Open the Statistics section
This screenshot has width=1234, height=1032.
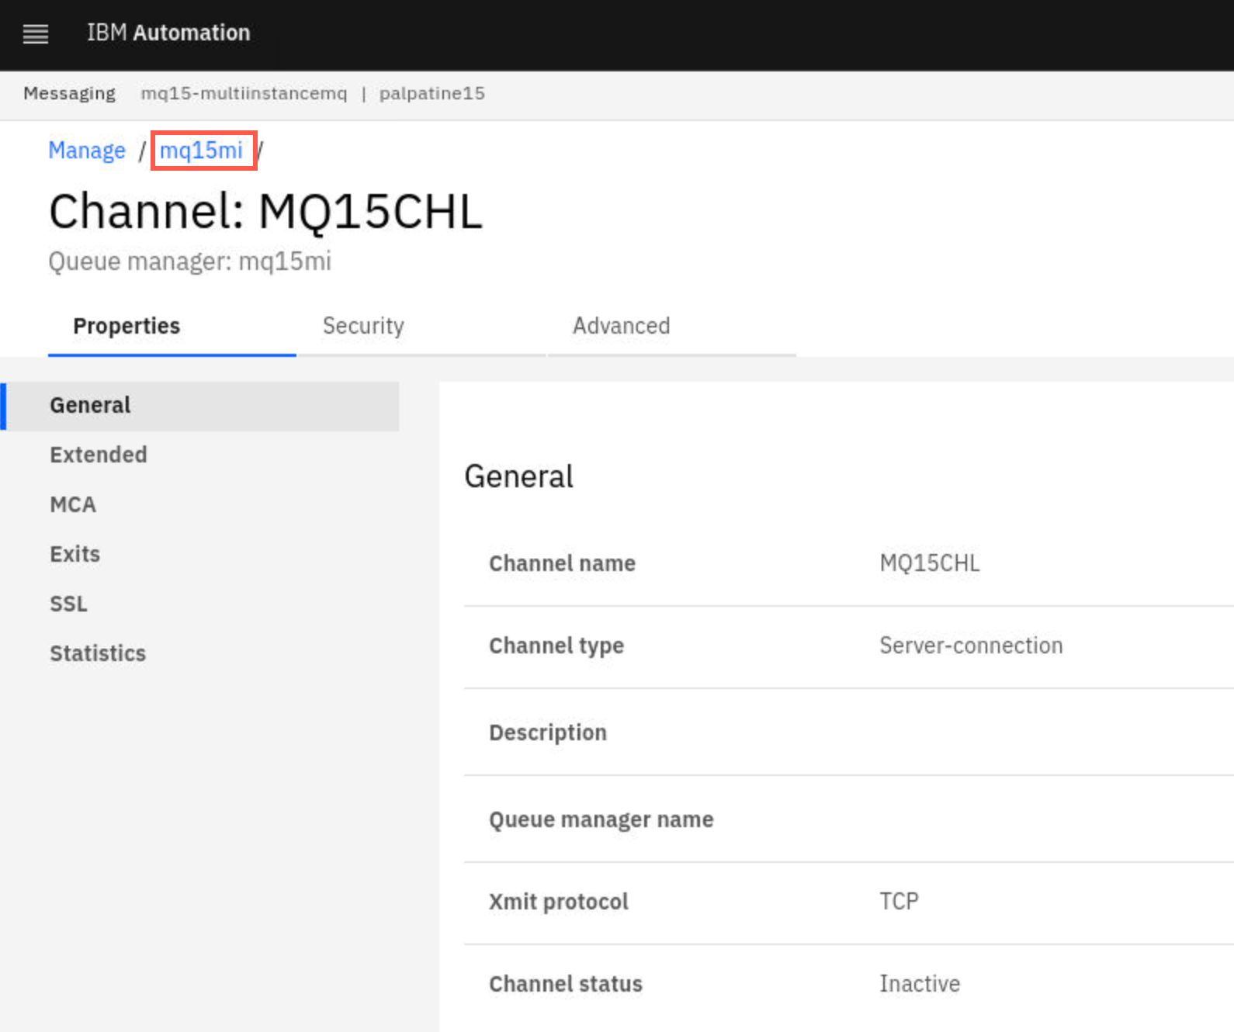98,653
